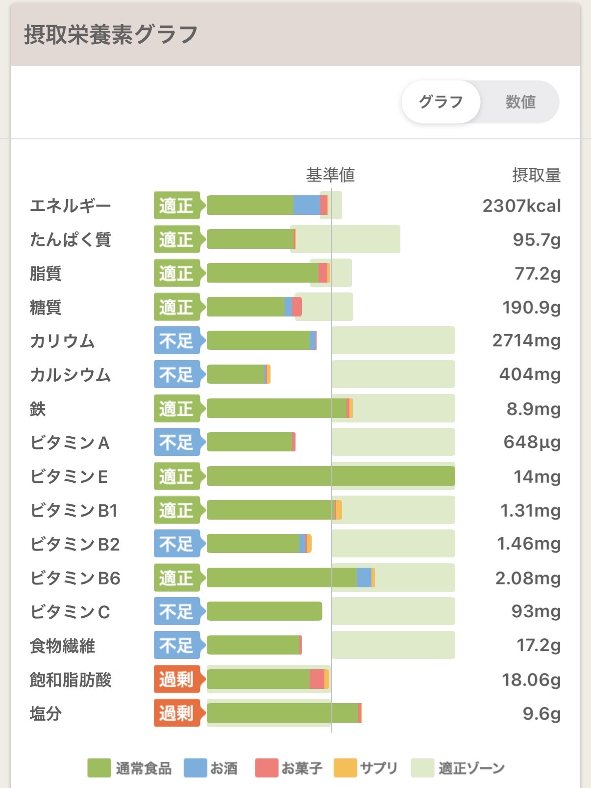This screenshot has width=591, height=788.
Task: Tap the 過剰 badge for 塩分
Action: point(177,713)
